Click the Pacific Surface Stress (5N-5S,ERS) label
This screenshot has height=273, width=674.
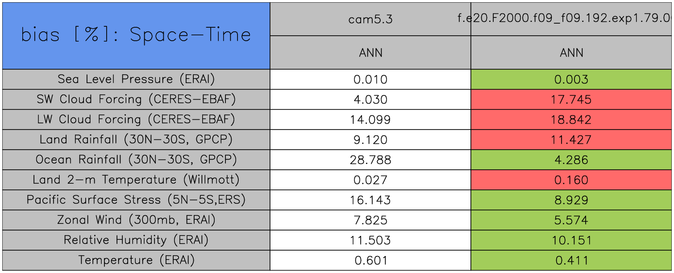pyautogui.click(x=136, y=200)
